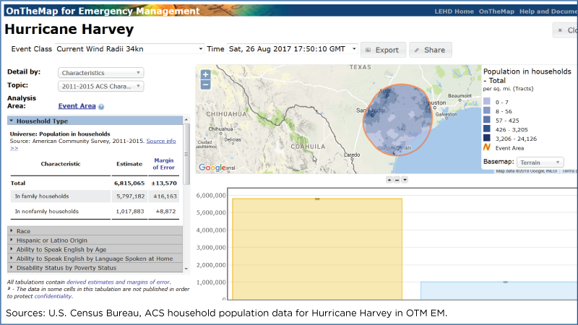Click the Export button
578x325 pixels.
(x=383, y=50)
